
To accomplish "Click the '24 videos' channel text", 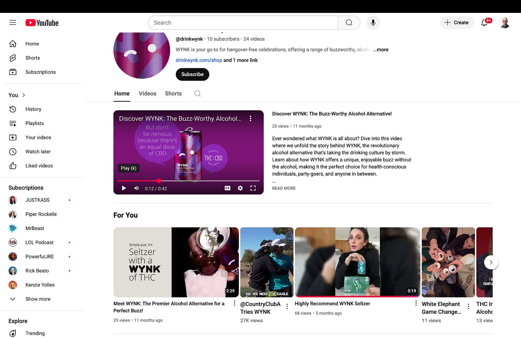I will (254, 39).
